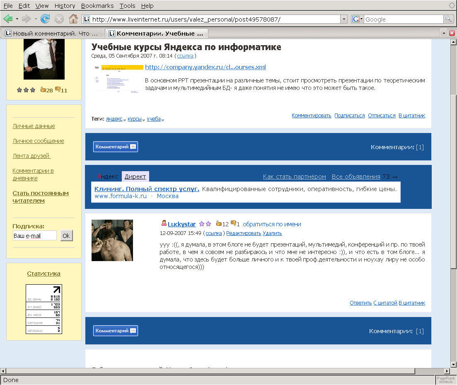Expand the arrow next to tag яндекс
Viewport: 457px width, 385px height.
click(x=124, y=120)
